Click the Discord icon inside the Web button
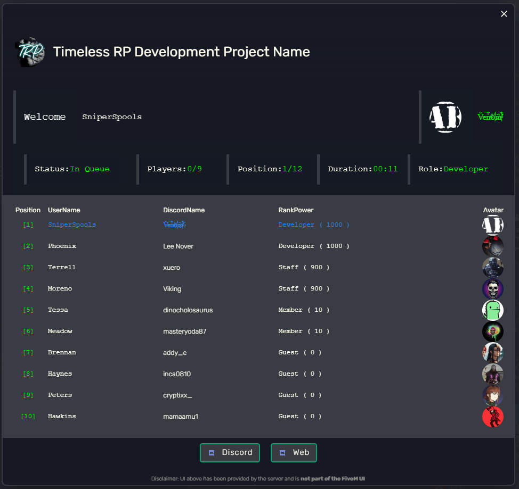Image resolution: width=519 pixels, height=489 pixels. tap(283, 452)
